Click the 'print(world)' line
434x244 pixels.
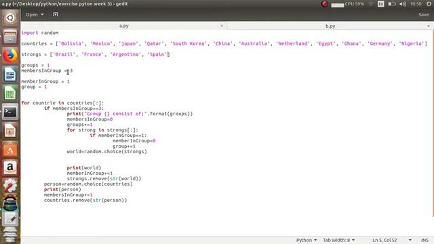pyautogui.click(x=84, y=167)
